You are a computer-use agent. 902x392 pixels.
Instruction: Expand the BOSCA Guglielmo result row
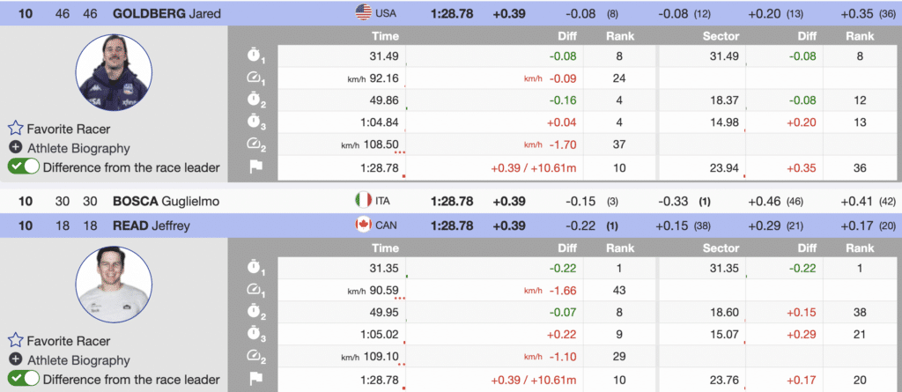[166, 201]
